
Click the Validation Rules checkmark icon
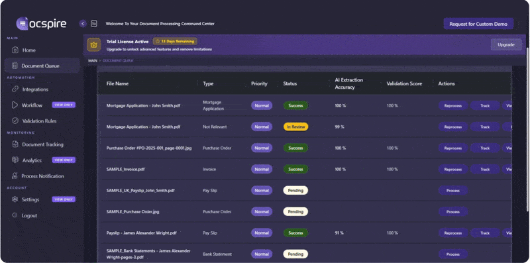[15, 121]
